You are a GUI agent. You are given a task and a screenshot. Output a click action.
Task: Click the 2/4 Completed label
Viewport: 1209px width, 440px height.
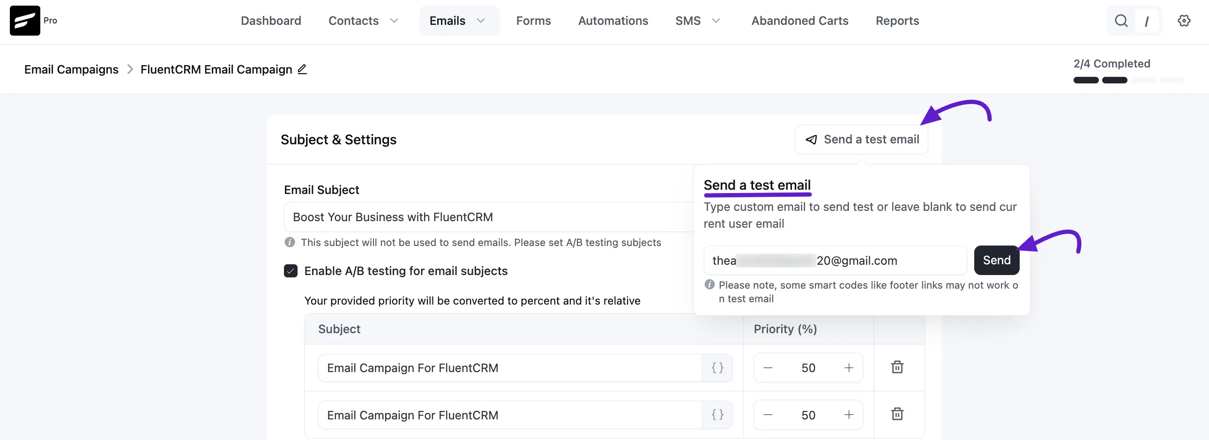[1112, 63]
